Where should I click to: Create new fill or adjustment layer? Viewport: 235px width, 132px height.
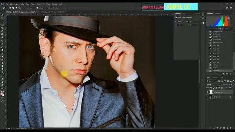tap(221, 128)
